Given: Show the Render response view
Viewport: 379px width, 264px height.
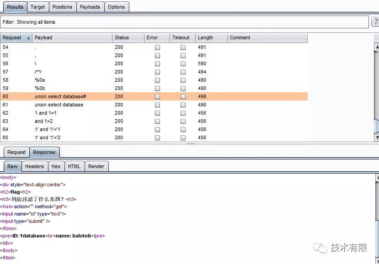Looking at the screenshot, I should [96, 166].
